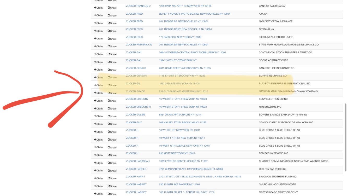Select BANK OF AMERICA NA text
348x196 pixels.
tap(272, 6)
